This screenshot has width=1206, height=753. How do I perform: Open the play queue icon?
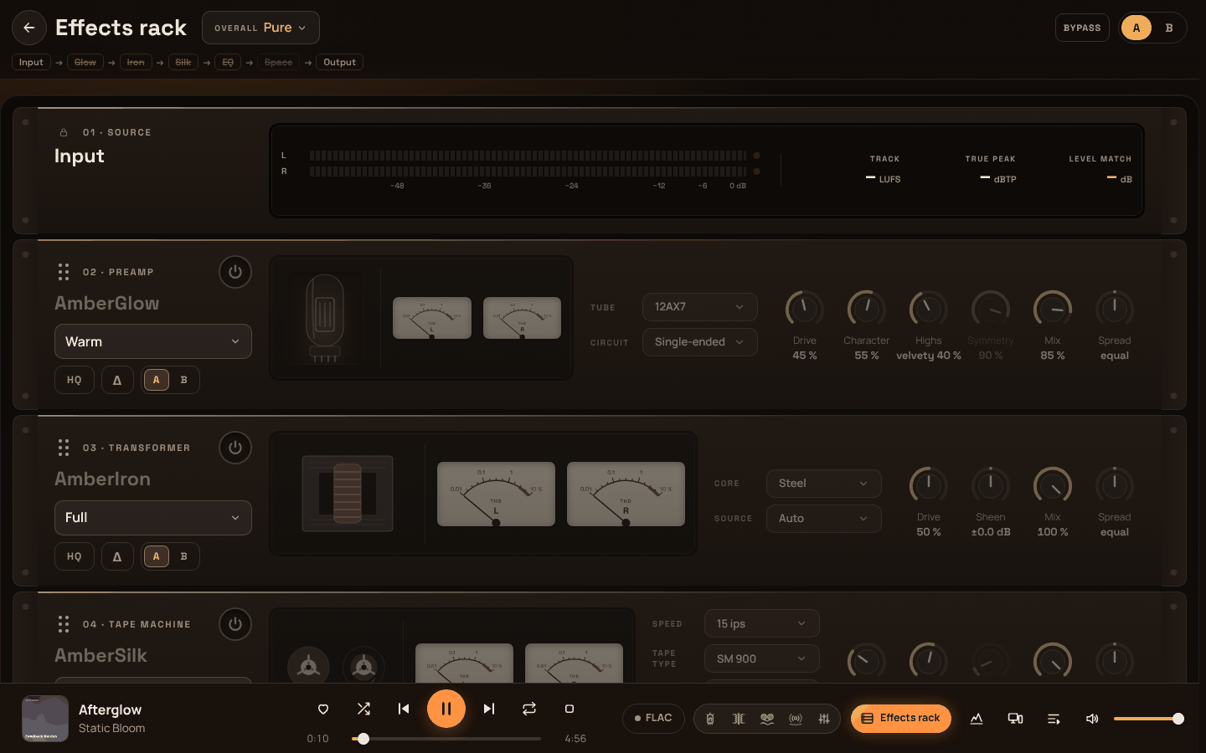pyautogui.click(x=1054, y=719)
